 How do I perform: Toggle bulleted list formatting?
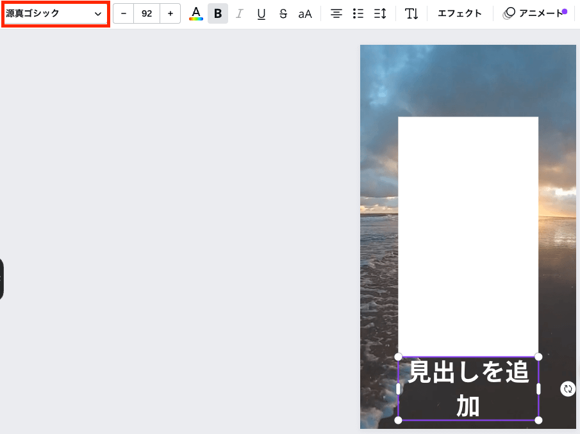pyautogui.click(x=358, y=13)
